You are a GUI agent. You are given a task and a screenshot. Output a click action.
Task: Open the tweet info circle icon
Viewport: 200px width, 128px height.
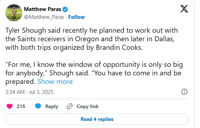pyautogui.click(x=184, y=92)
